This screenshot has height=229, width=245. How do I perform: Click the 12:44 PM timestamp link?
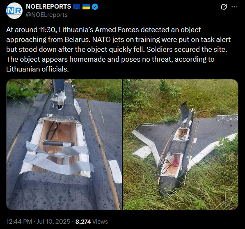click(19, 222)
